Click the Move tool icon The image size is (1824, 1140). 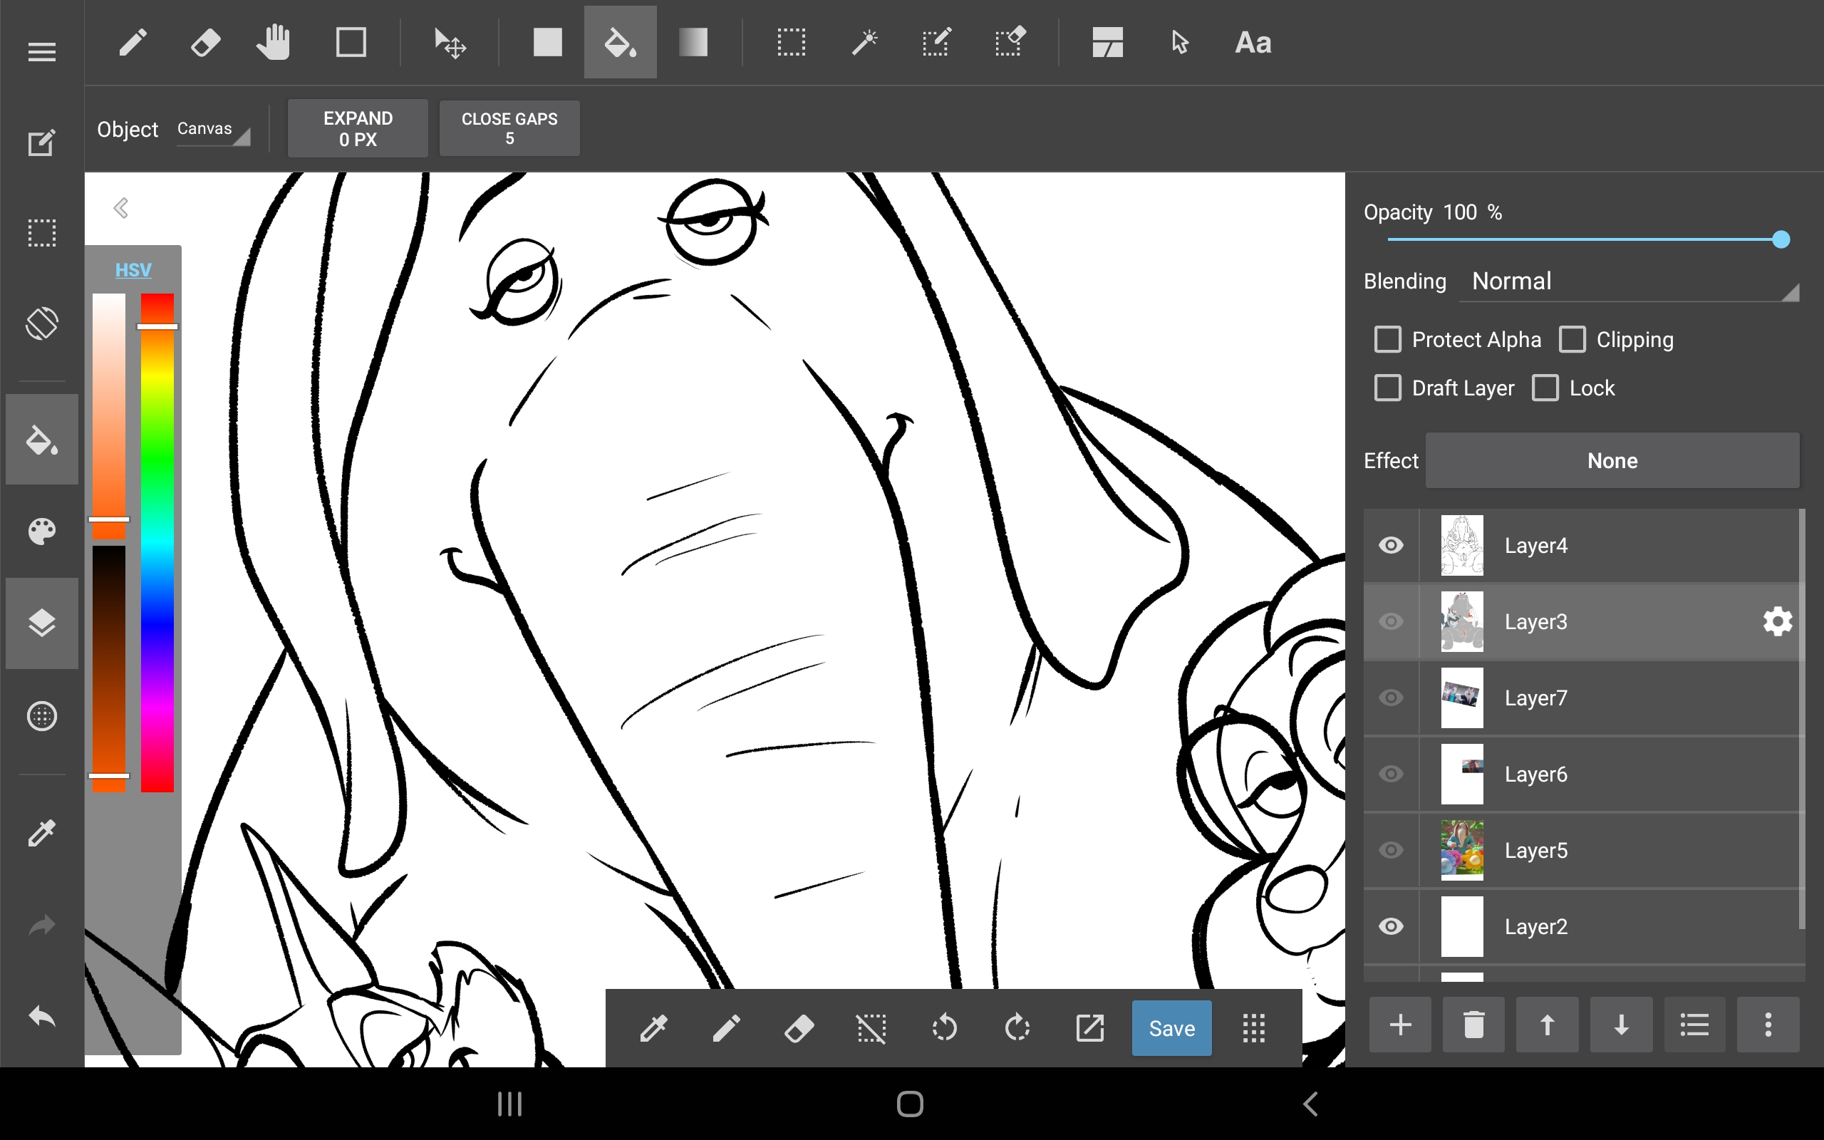[x=450, y=42]
